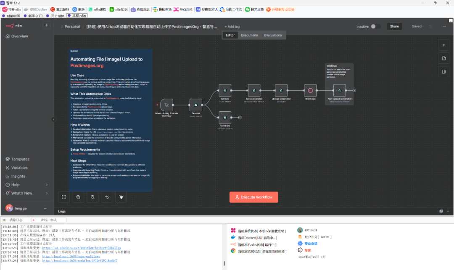Screen dimensions: 454x270
Task: Click 升级到专业会员 upgrade button
Action: point(280,9)
